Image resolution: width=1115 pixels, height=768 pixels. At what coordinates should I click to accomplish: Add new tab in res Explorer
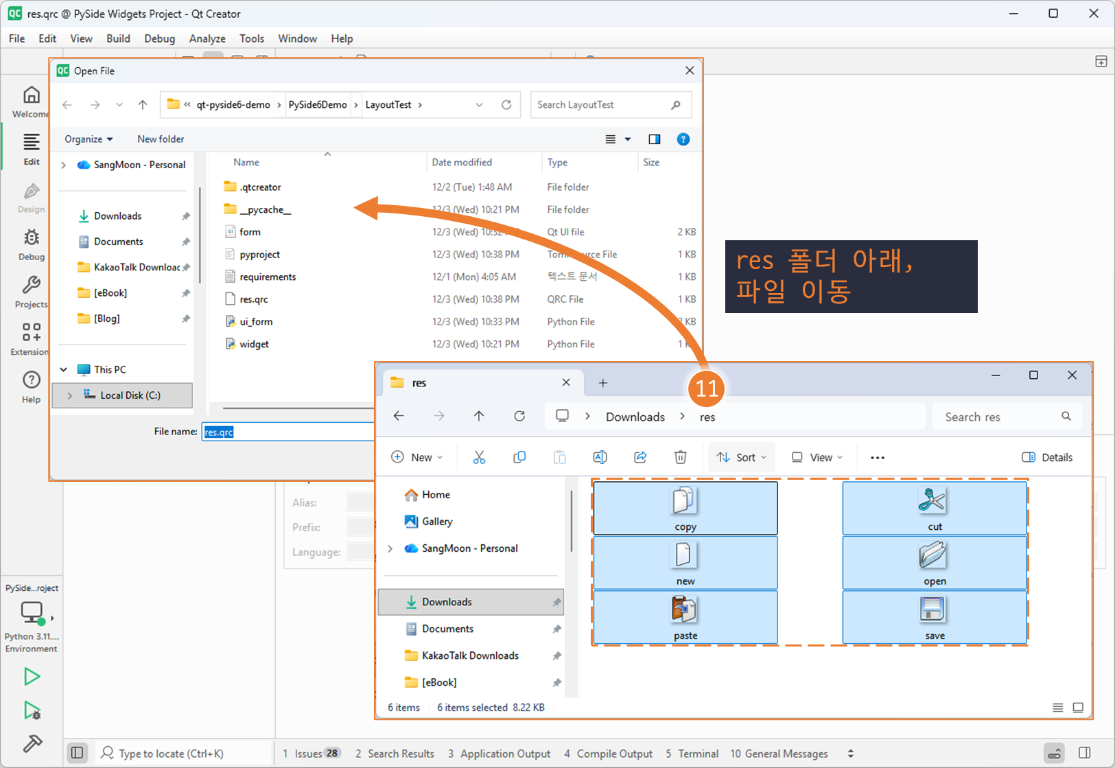603,383
